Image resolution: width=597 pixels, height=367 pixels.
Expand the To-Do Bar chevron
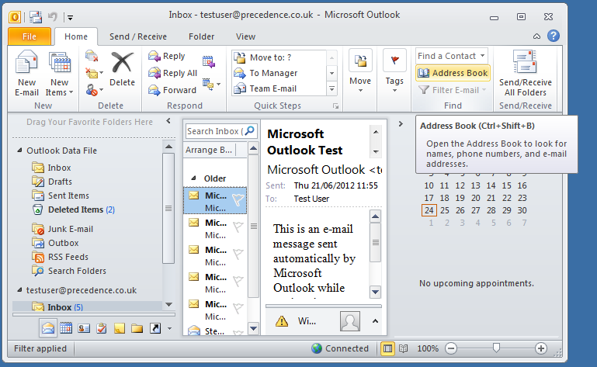[401, 123]
